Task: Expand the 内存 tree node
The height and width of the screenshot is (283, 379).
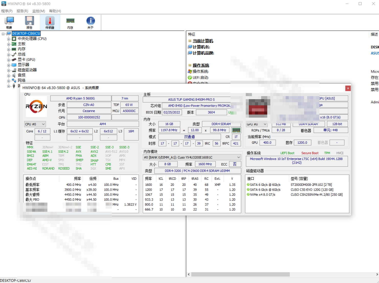Action: pos(9,49)
